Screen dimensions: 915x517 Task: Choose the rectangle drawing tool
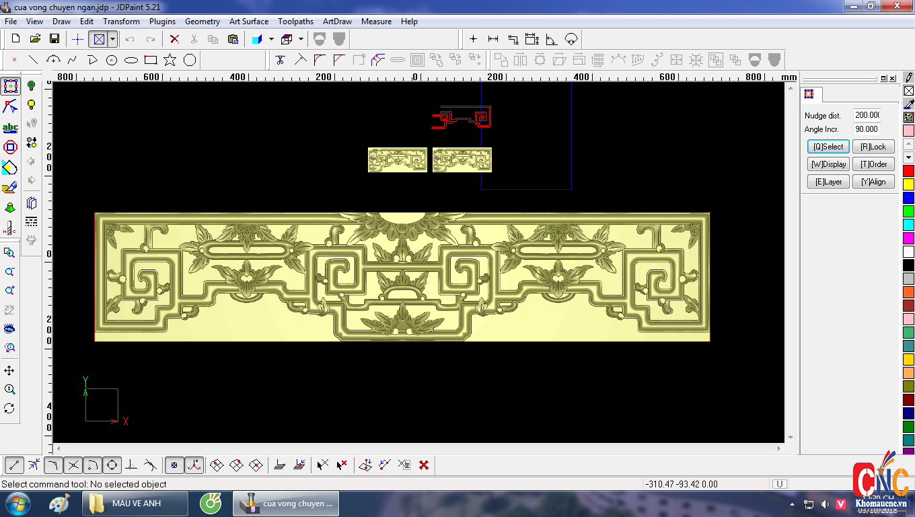tap(151, 60)
